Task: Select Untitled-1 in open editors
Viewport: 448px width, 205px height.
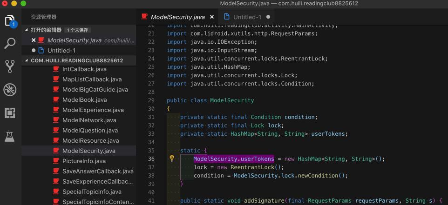Action: pyautogui.click(x=79, y=51)
